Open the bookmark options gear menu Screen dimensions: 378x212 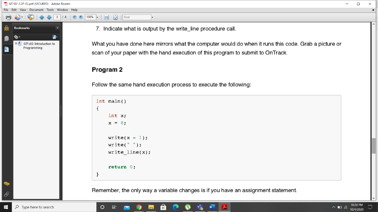click(16, 36)
